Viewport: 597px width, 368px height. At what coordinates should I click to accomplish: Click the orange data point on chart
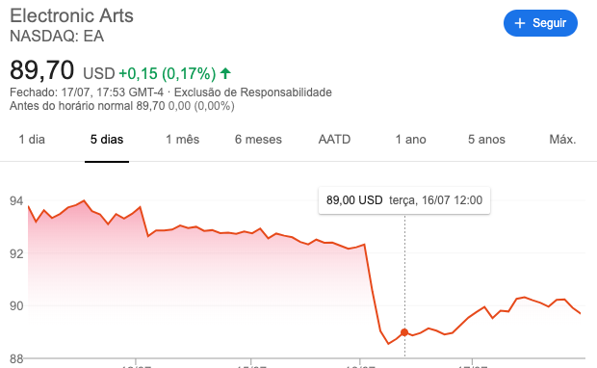click(404, 332)
